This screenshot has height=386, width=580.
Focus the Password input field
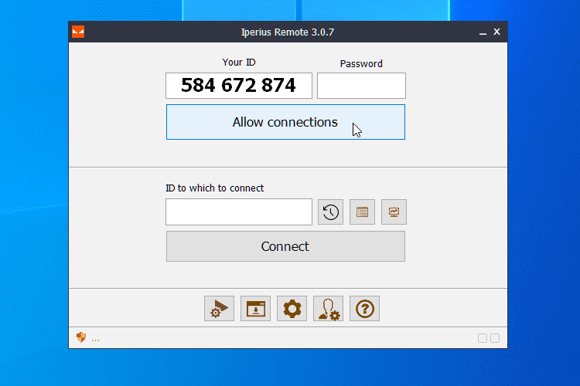[361, 86]
